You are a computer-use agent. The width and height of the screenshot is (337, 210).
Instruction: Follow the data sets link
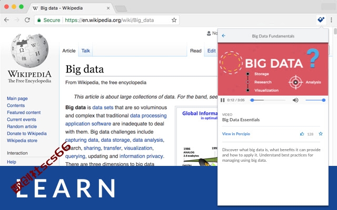[x=103, y=107]
